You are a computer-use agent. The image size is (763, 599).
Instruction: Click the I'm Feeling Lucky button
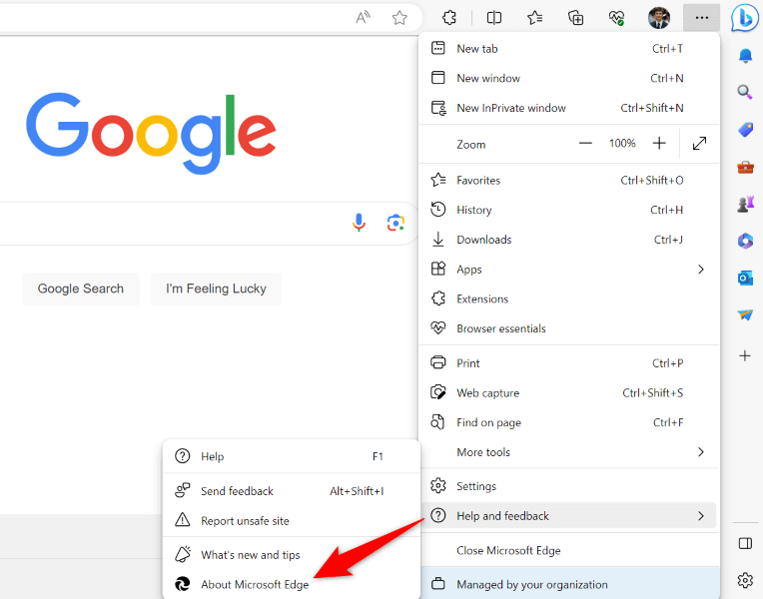point(216,289)
